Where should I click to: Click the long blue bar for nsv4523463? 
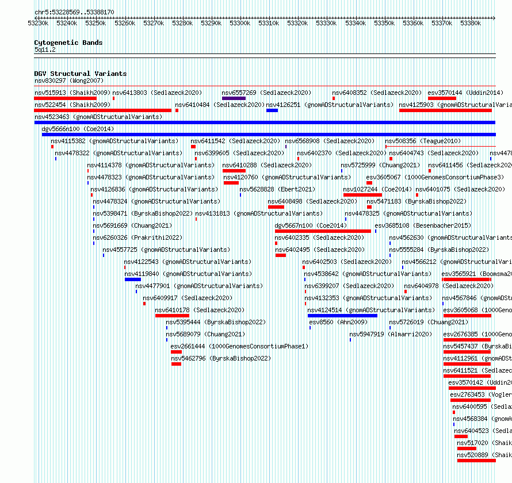[265, 122]
